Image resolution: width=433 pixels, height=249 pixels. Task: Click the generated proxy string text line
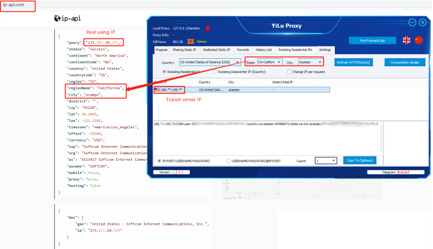click(x=266, y=124)
